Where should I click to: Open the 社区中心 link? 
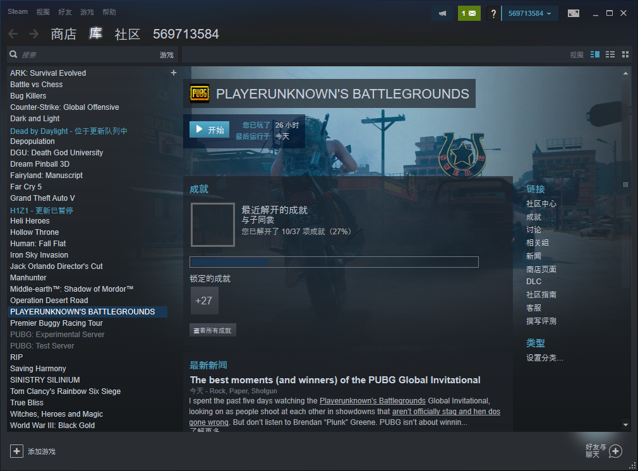tap(541, 204)
